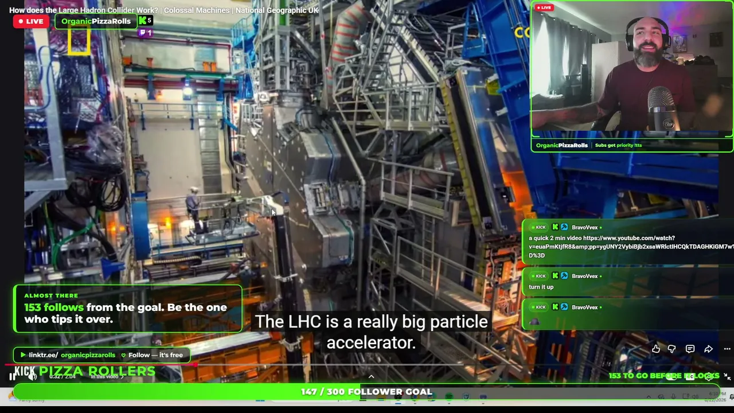Click the red LIVE badge beside the streamer name
Screen dimensions: 734x413
click(x=31, y=21)
